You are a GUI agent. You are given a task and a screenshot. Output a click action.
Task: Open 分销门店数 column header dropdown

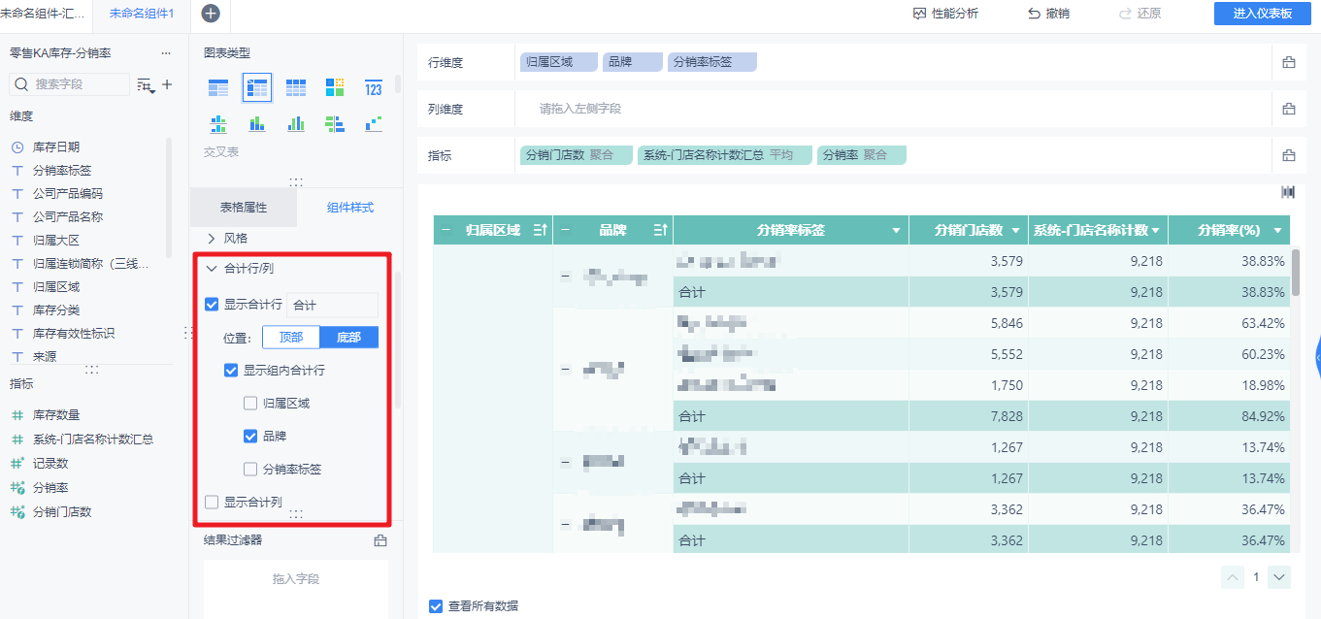point(1016,231)
